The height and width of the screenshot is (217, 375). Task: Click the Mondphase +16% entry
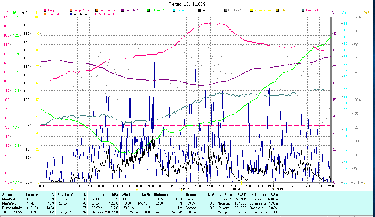click(x=232, y=212)
